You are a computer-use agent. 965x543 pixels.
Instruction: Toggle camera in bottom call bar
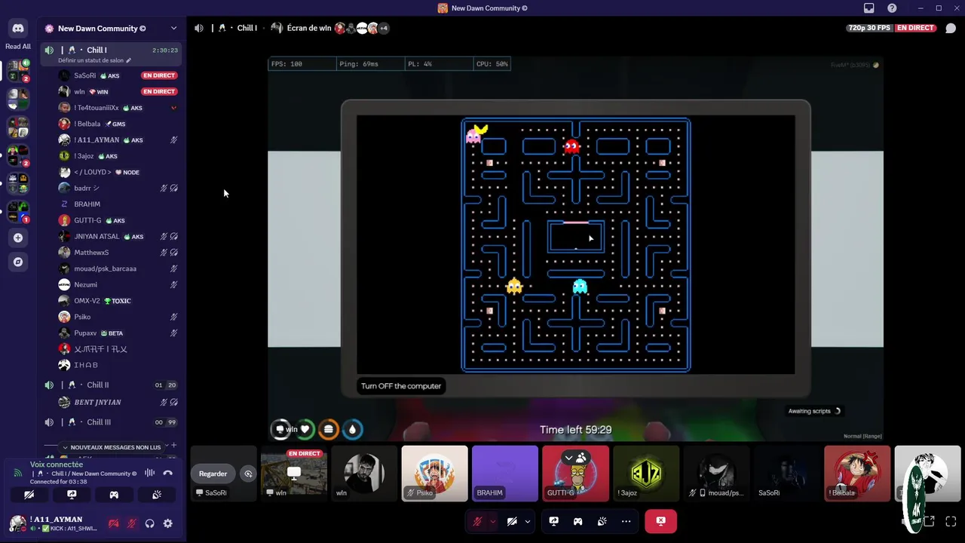[512, 521]
